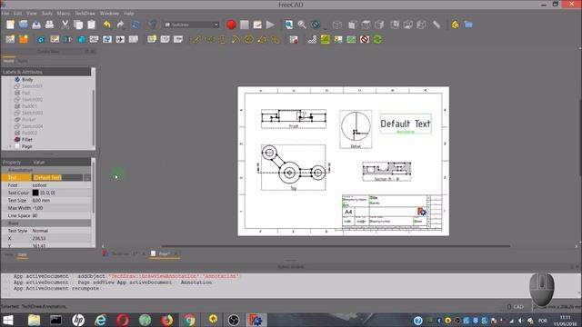This screenshot has width=582, height=327.
Task: Click the magnifier fit selection icon
Action: pyautogui.click(x=302, y=25)
